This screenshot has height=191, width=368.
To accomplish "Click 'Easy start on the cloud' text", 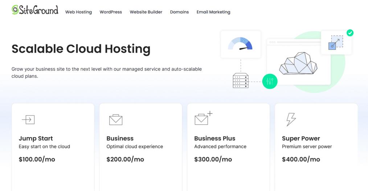I will (x=44, y=147).
